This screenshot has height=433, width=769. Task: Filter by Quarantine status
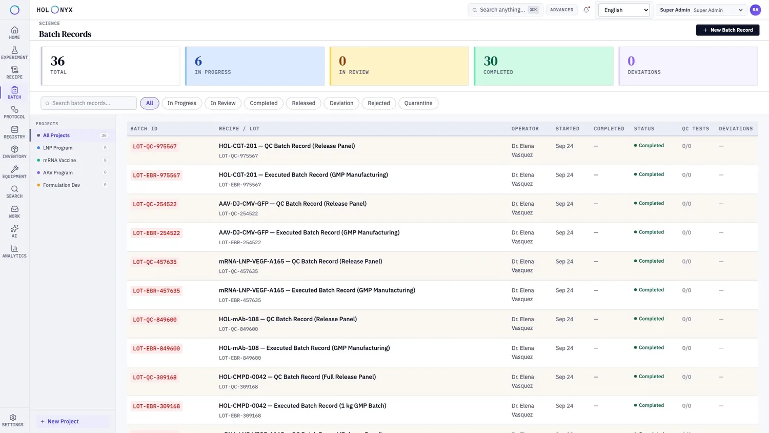[418, 103]
